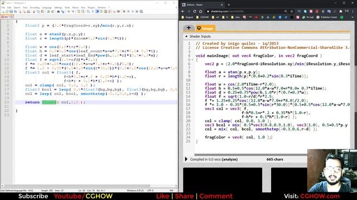Open a new Chrome tab
The width and height of the screenshot is (357, 200).
click(x=229, y=4)
